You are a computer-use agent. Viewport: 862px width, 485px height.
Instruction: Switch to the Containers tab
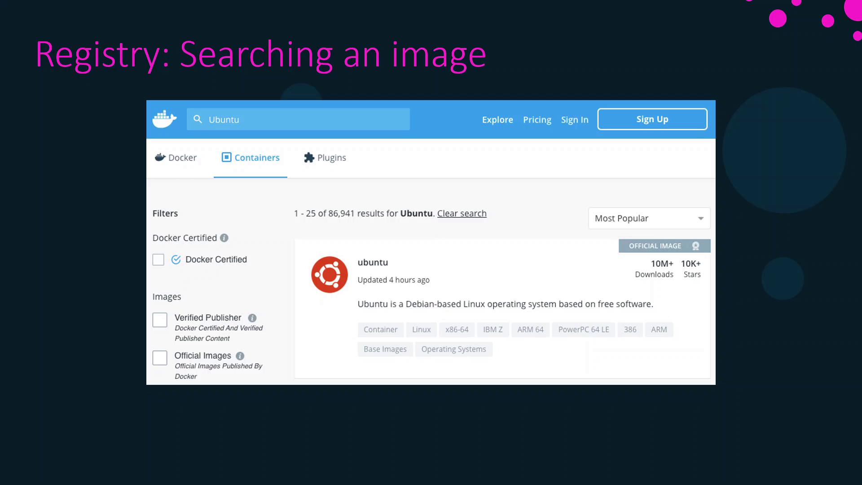(251, 158)
